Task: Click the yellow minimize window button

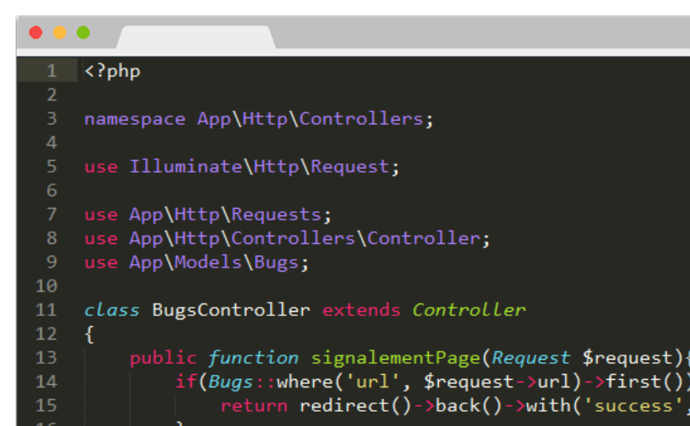Action: pyautogui.click(x=60, y=33)
